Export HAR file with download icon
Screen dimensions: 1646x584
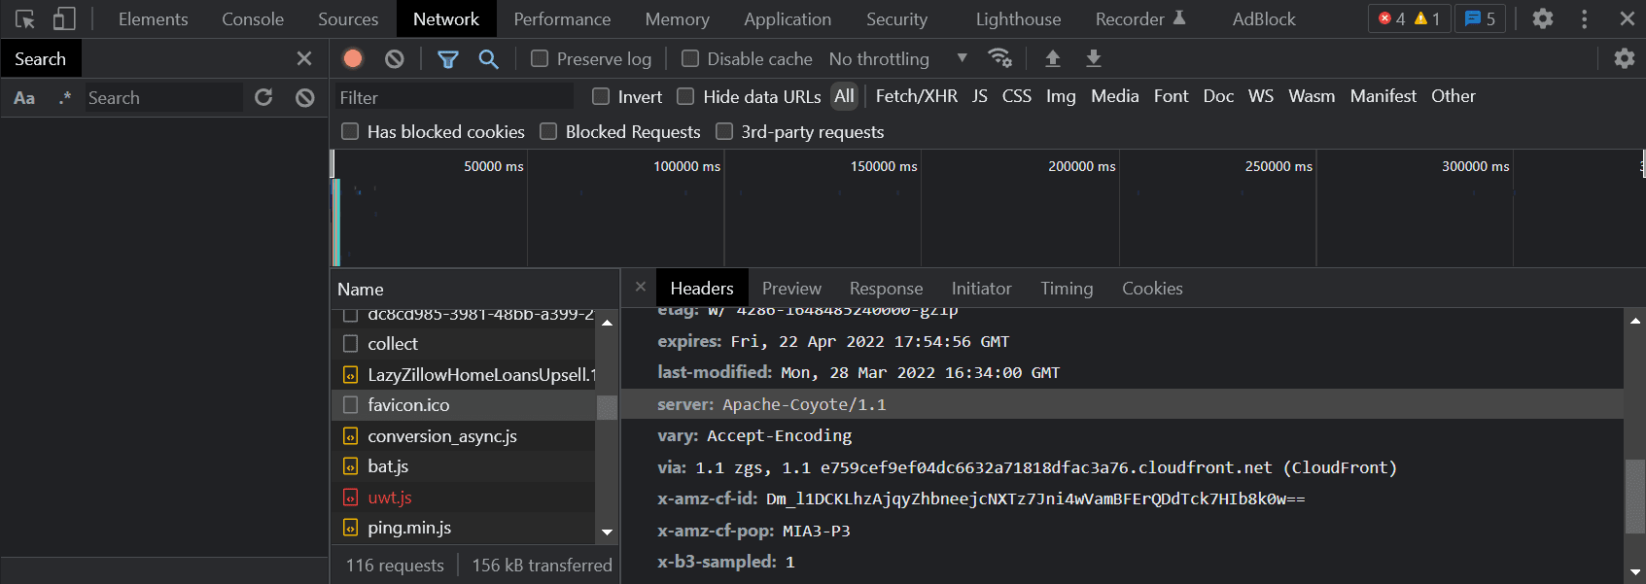[1094, 59]
